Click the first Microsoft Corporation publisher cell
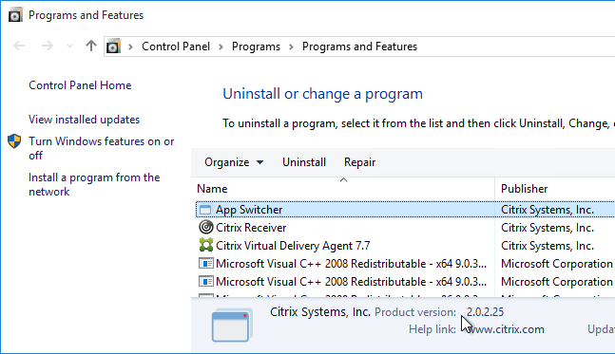Viewport: 615px width, 354px height. [x=557, y=264]
